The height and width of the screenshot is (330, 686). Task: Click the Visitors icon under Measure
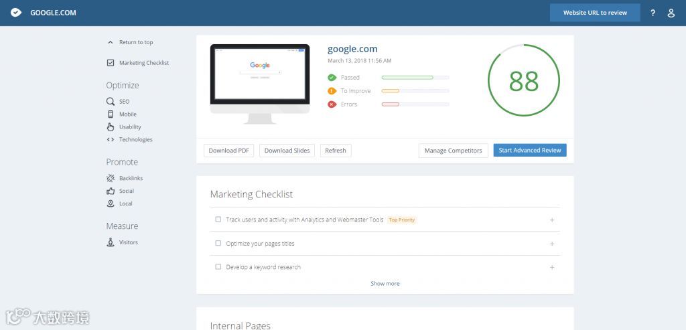tap(111, 242)
